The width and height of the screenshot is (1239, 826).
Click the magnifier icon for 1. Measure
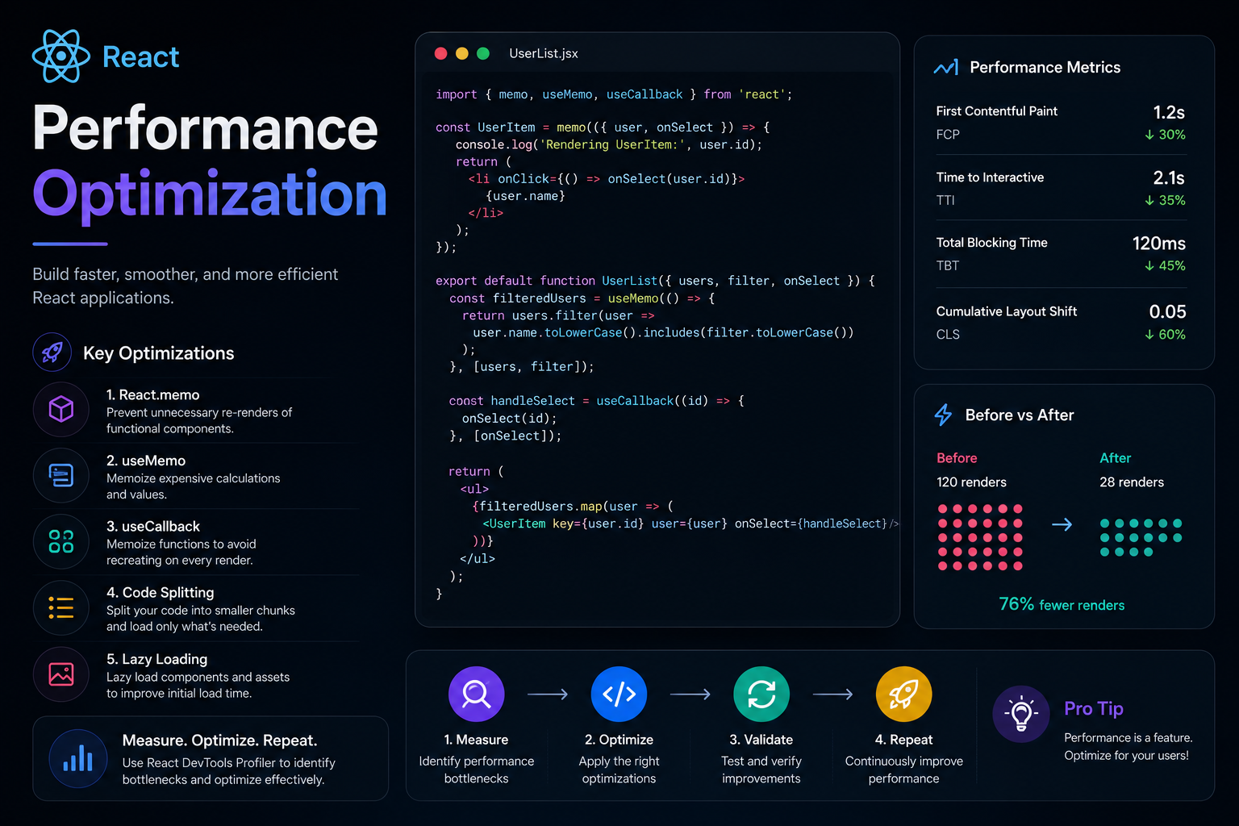coord(477,694)
